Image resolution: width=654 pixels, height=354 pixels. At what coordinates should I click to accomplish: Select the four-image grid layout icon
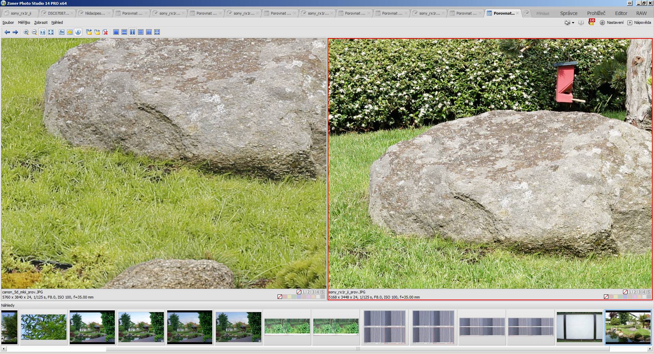(157, 32)
